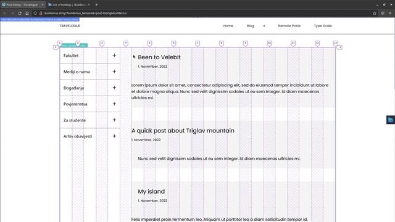Click grid column line marker 12
The height and width of the screenshot is (222, 395).
click(x=317, y=44)
